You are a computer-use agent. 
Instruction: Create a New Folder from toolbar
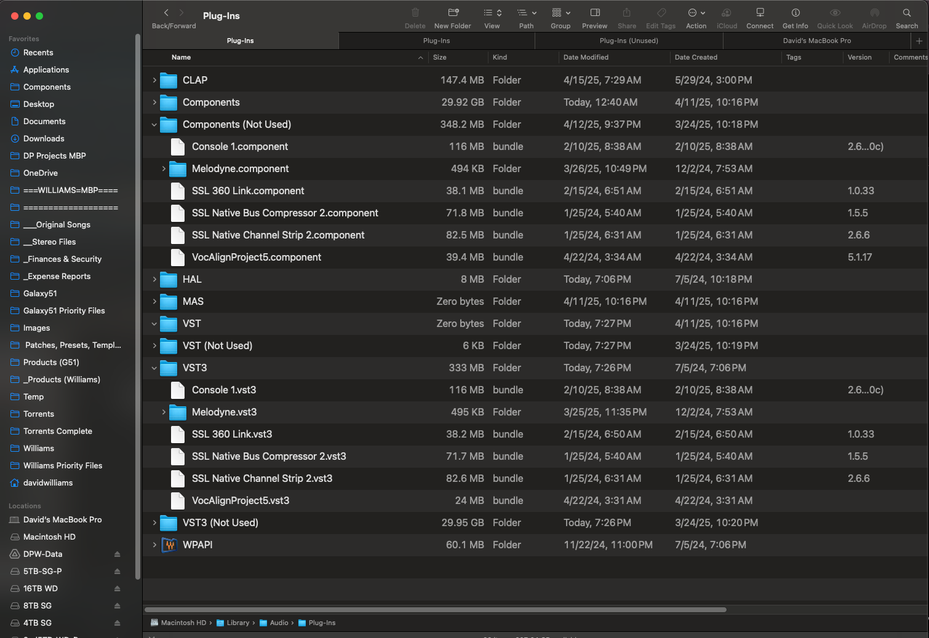tap(453, 13)
